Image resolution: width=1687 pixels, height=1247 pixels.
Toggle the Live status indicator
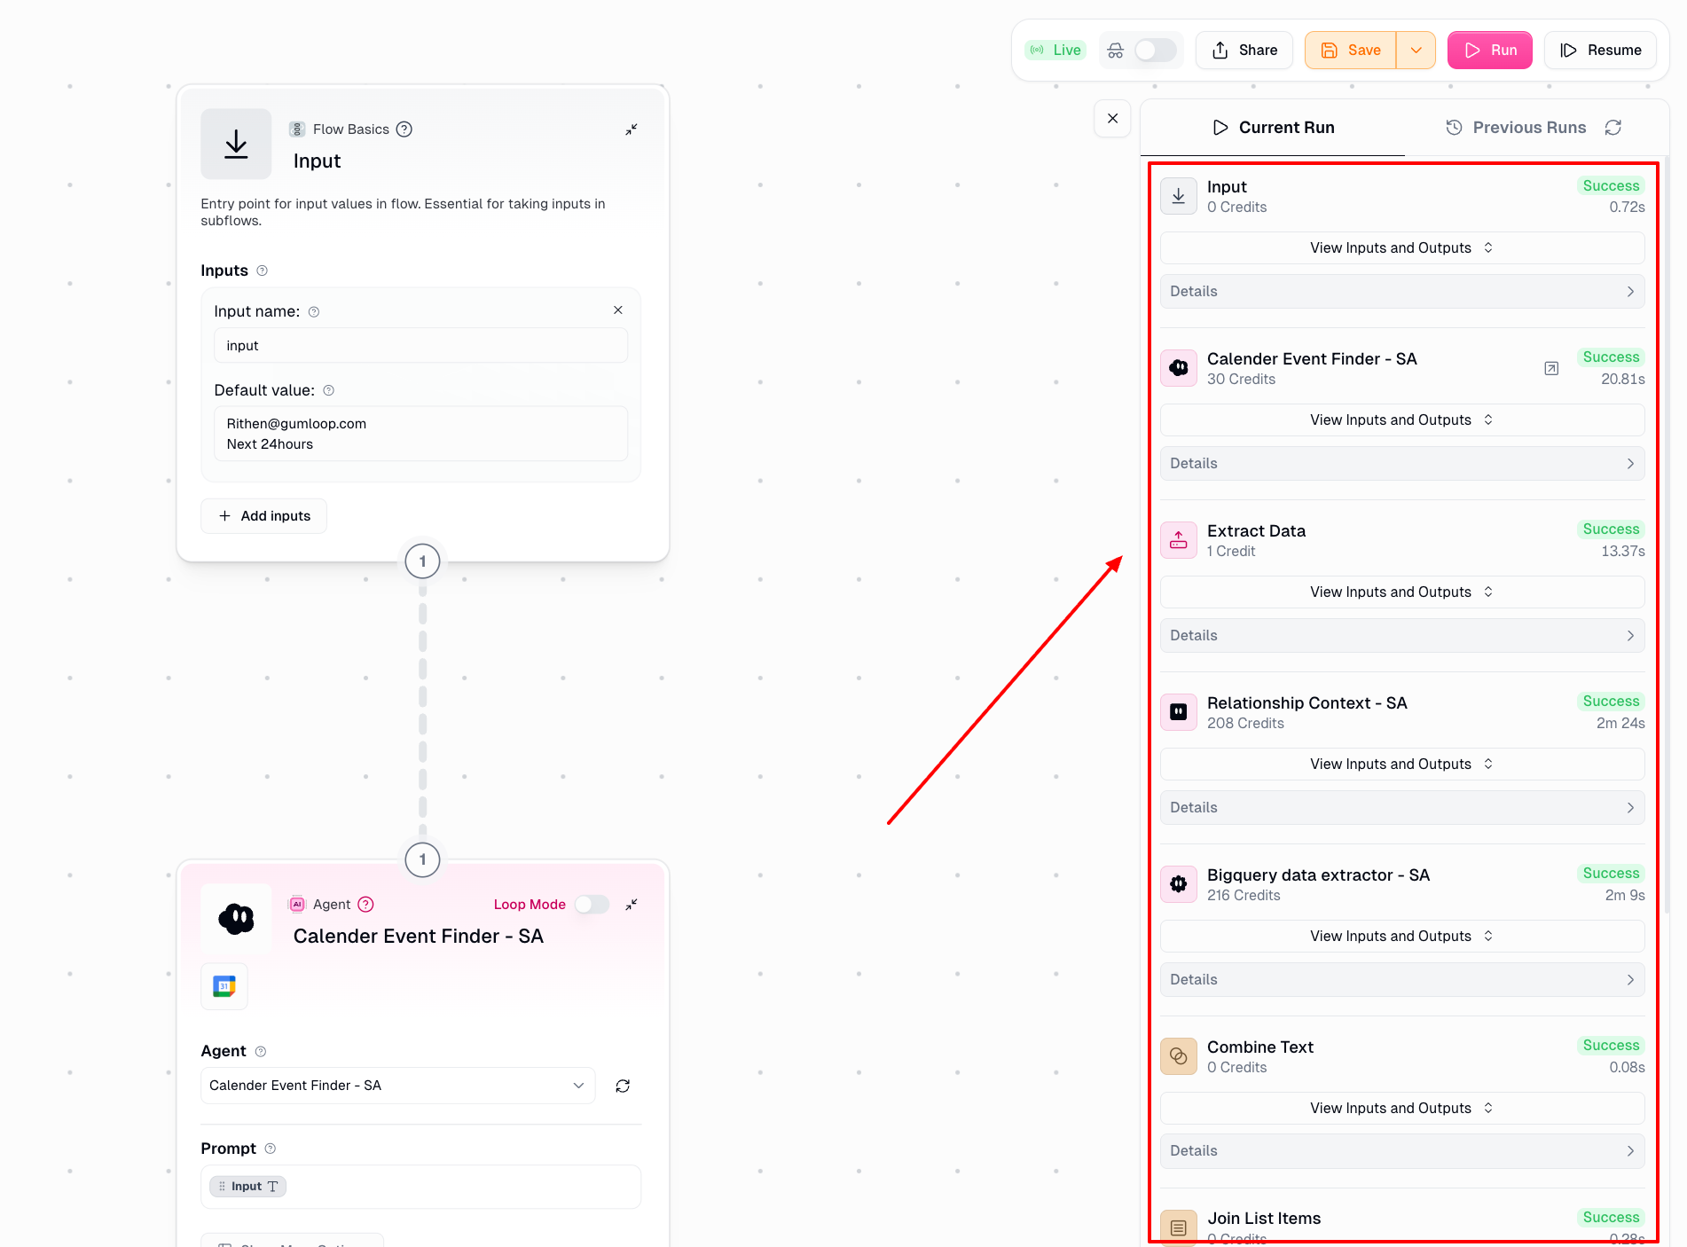point(1055,51)
